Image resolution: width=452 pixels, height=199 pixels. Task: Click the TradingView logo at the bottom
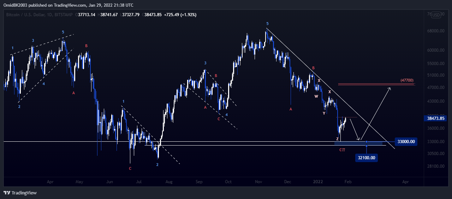[x=20, y=193]
